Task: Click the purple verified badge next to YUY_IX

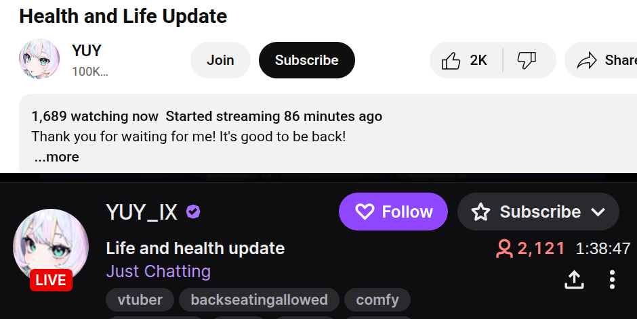Action: (193, 212)
